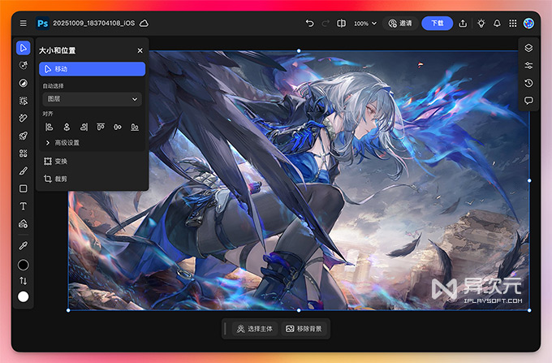
Task: Select the half-filled circle adjustments tool
Action: [24, 83]
